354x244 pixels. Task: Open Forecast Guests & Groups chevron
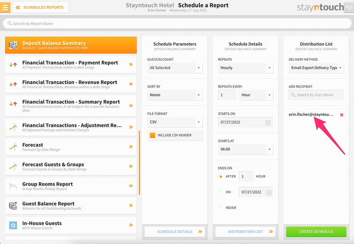pyautogui.click(x=131, y=166)
